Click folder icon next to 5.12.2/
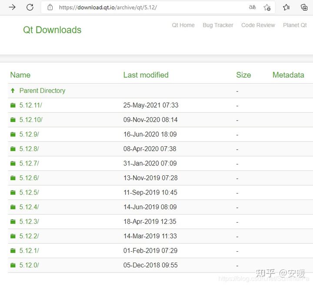Viewport: 313px width, 286px height. (13, 236)
